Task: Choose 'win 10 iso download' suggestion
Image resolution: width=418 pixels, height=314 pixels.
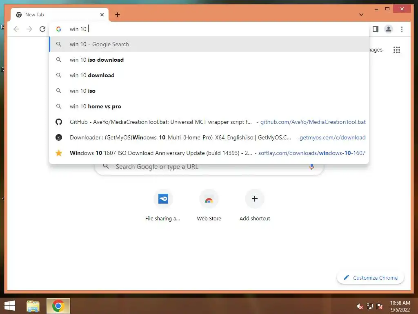Action: point(209,60)
